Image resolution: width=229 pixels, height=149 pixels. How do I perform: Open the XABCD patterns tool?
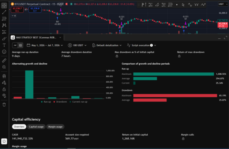pyautogui.click(x=4, y=25)
